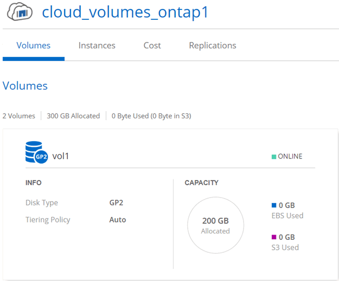Click the vol1 GP2 disk icon

point(37,152)
